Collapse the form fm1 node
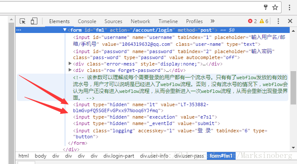The image size is (297, 164). coord(65,30)
